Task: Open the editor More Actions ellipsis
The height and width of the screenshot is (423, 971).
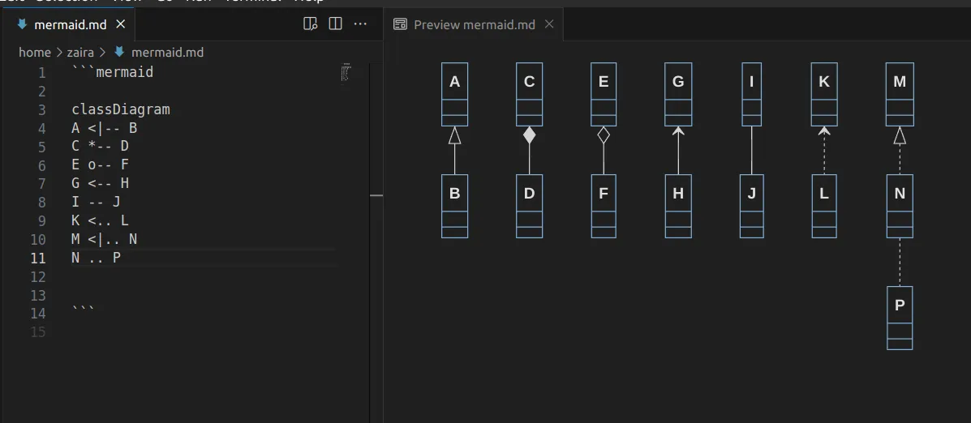Action: pyautogui.click(x=360, y=24)
